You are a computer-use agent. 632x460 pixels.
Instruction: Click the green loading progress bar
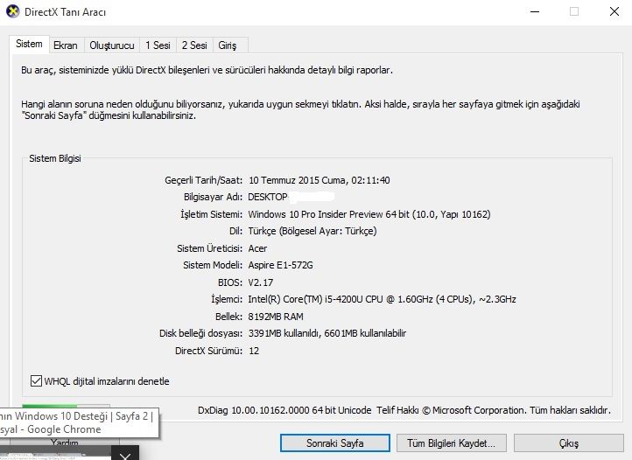click(66, 406)
